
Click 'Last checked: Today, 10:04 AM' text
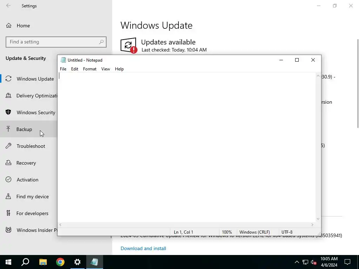(174, 50)
